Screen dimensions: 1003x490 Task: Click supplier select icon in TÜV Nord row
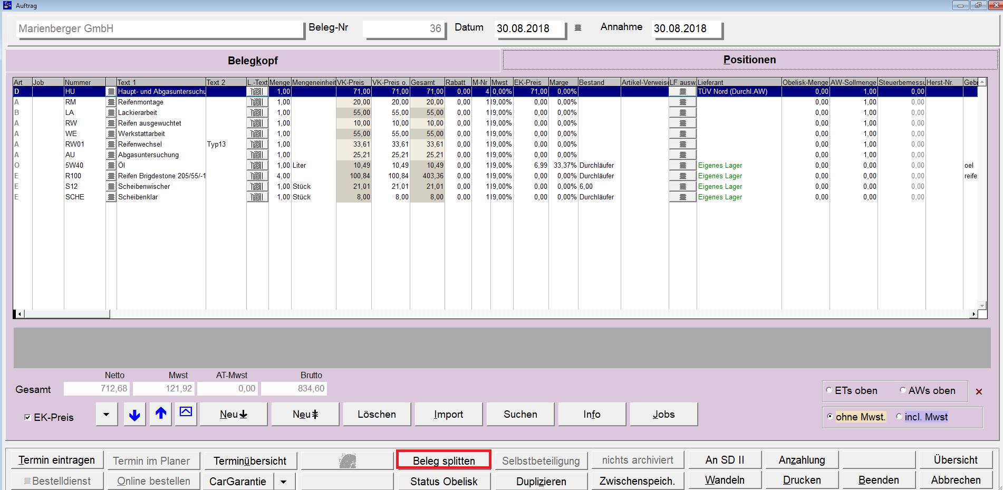[682, 92]
